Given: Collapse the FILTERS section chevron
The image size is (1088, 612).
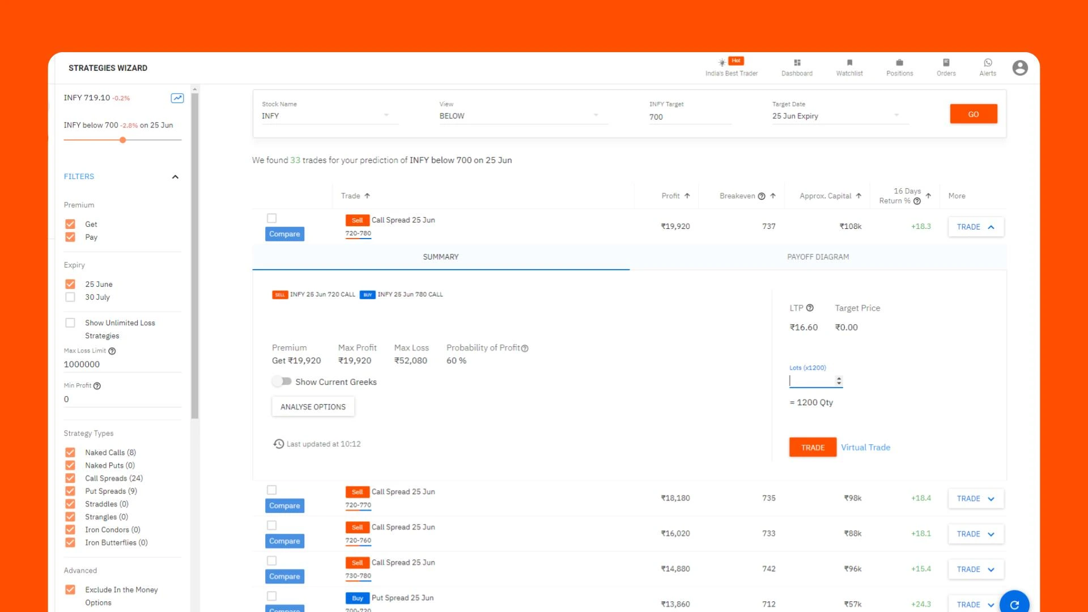Looking at the screenshot, I should coord(175,177).
